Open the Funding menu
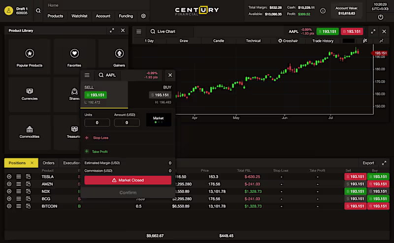The image size is (394, 243). click(x=126, y=16)
